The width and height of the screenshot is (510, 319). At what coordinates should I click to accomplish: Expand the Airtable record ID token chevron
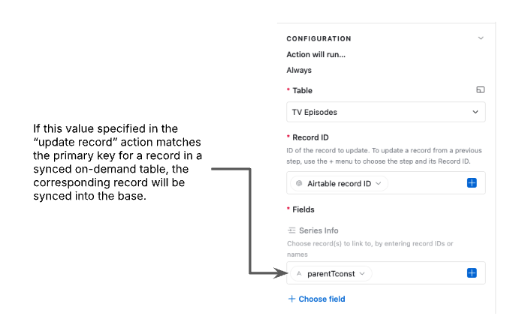(379, 183)
